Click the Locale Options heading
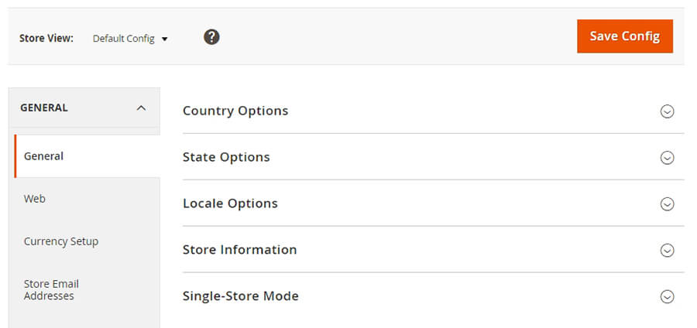Image resolution: width=697 pixels, height=328 pixels. click(230, 203)
